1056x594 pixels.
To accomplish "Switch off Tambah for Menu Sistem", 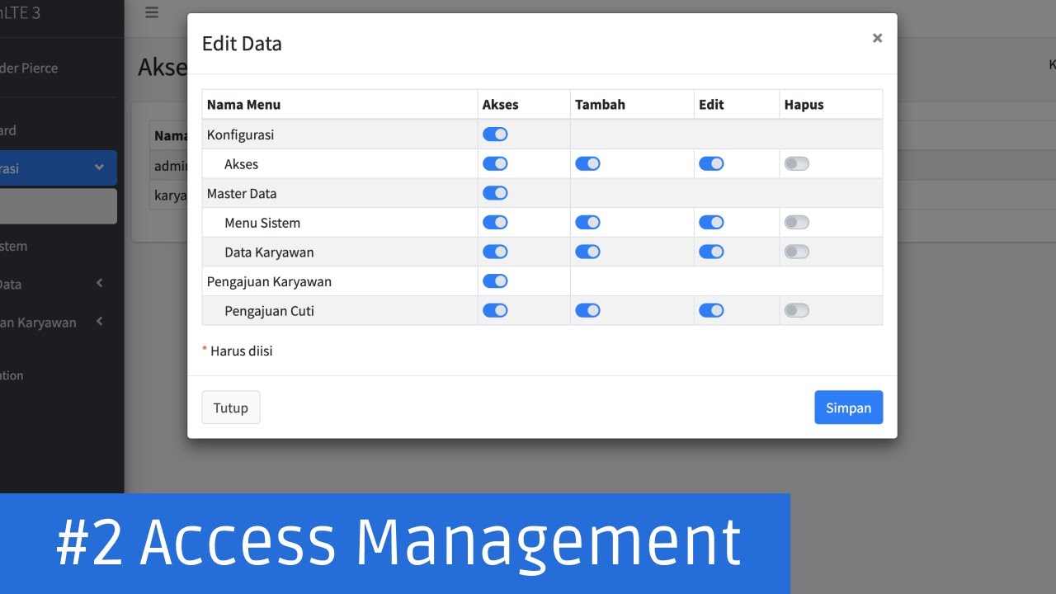I will 587,223.
